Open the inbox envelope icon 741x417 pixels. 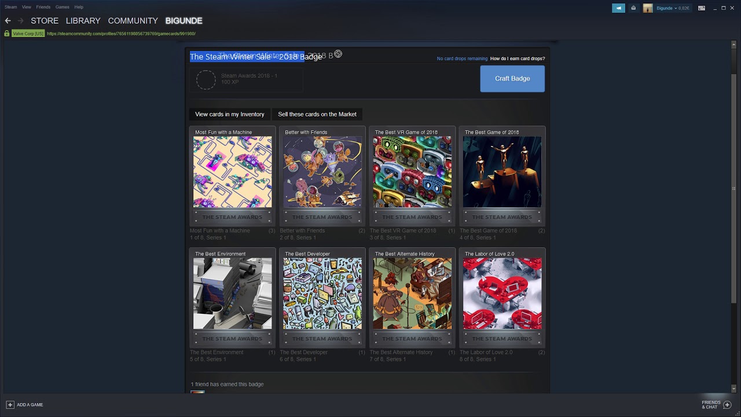coord(633,8)
